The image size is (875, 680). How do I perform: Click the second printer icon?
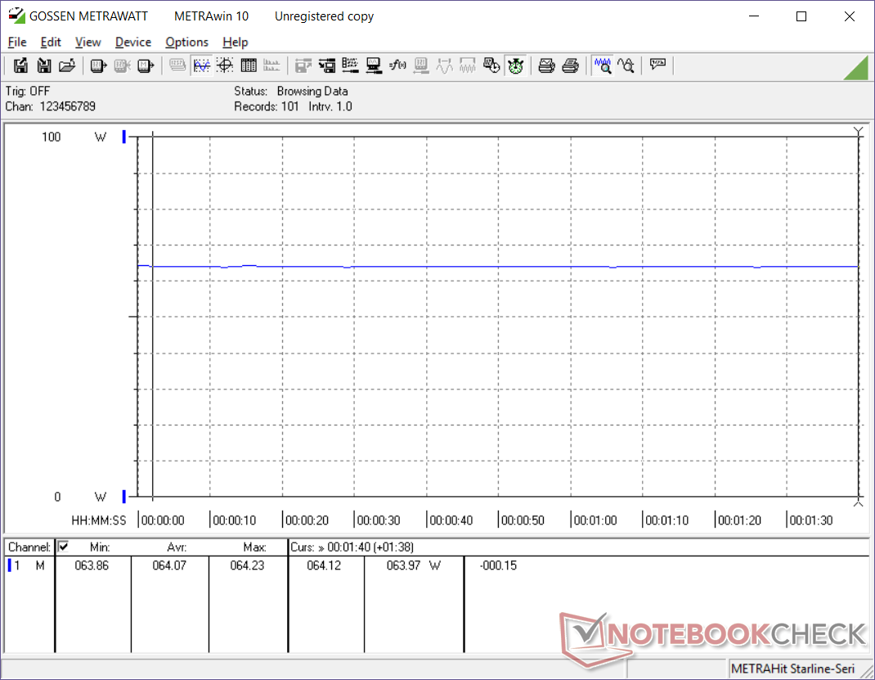click(570, 66)
